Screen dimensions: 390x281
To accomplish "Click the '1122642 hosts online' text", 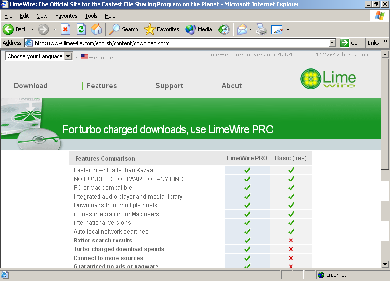I will tap(345, 55).
